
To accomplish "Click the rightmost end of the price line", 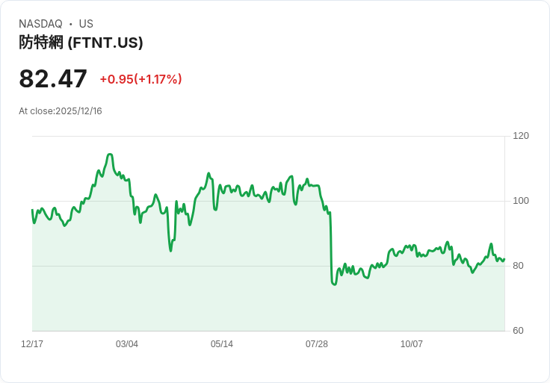I will (x=504, y=259).
